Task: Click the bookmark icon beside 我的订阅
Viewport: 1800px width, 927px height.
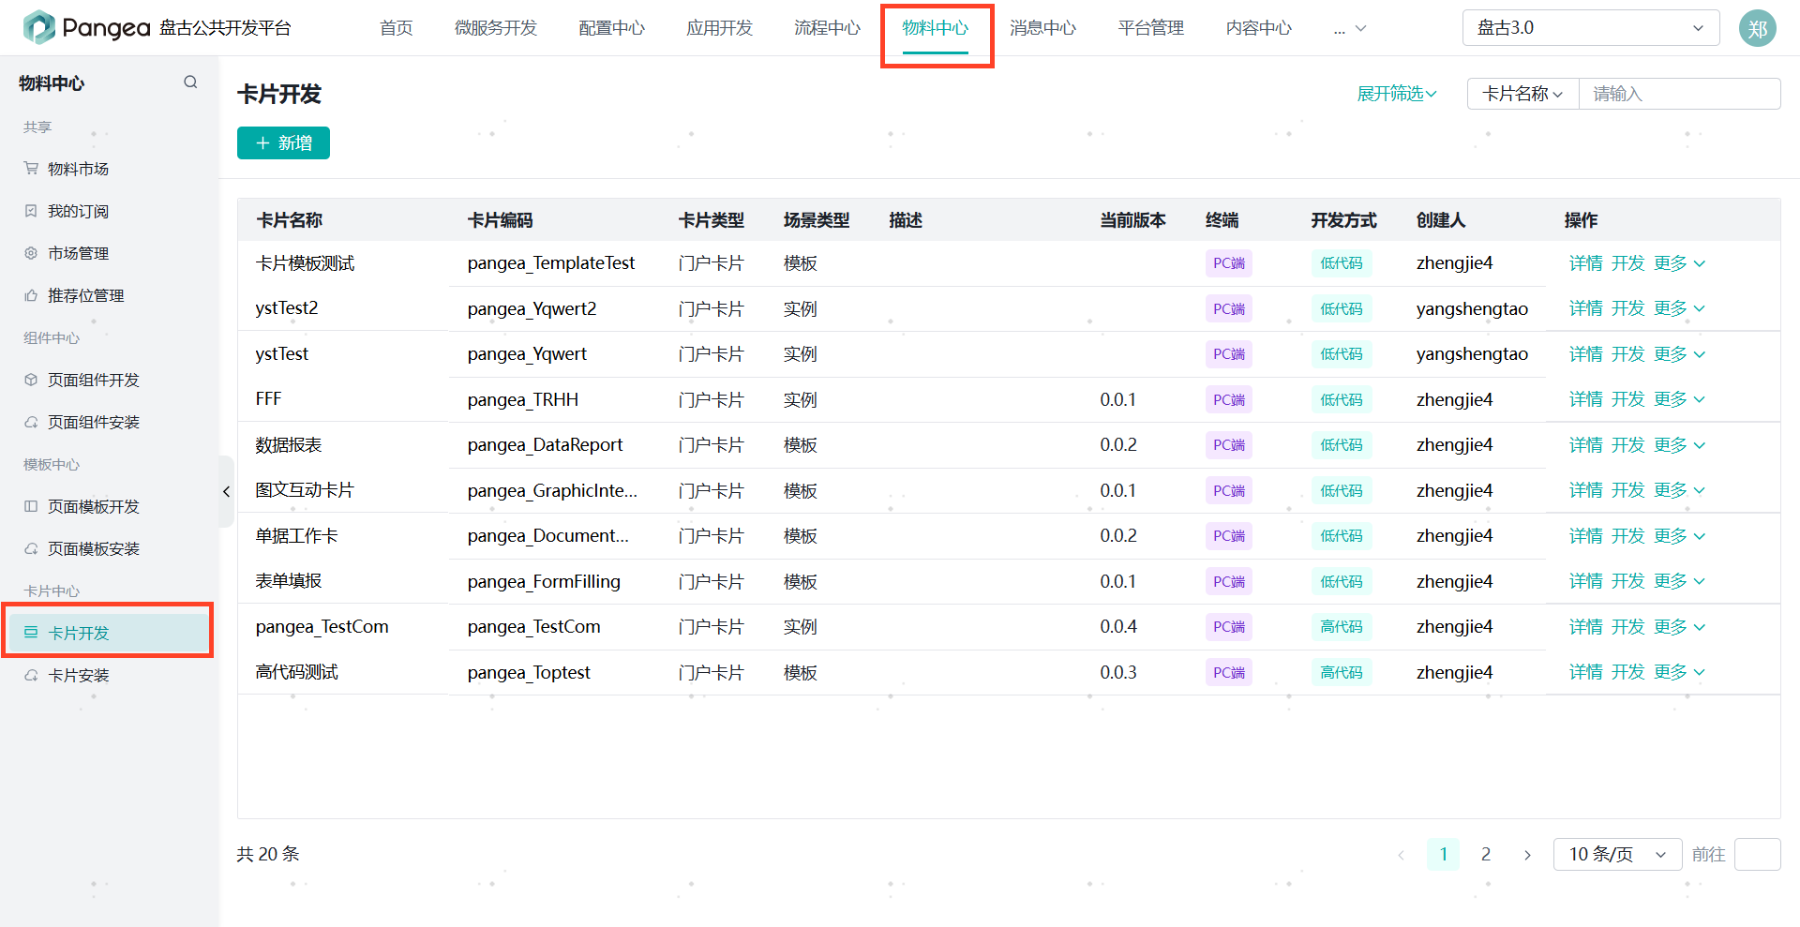Action: point(31,211)
